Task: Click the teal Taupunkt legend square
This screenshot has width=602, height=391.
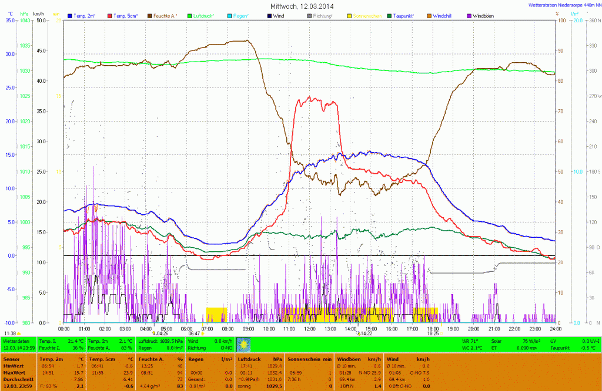Action: tap(390, 16)
